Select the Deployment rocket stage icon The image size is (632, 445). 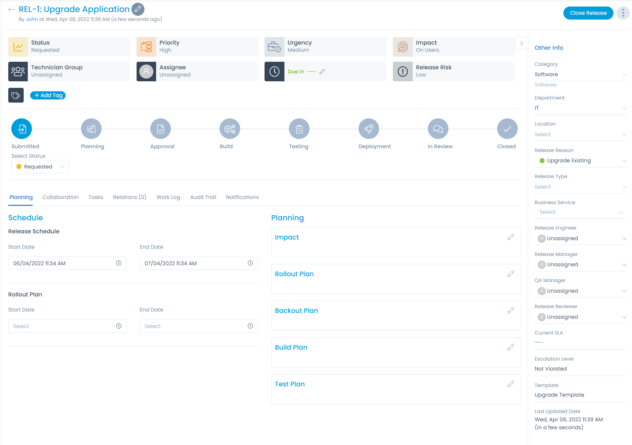pyautogui.click(x=368, y=129)
